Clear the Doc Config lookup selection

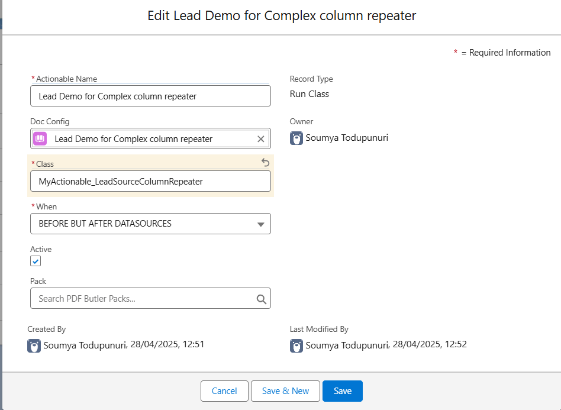pyautogui.click(x=261, y=139)
